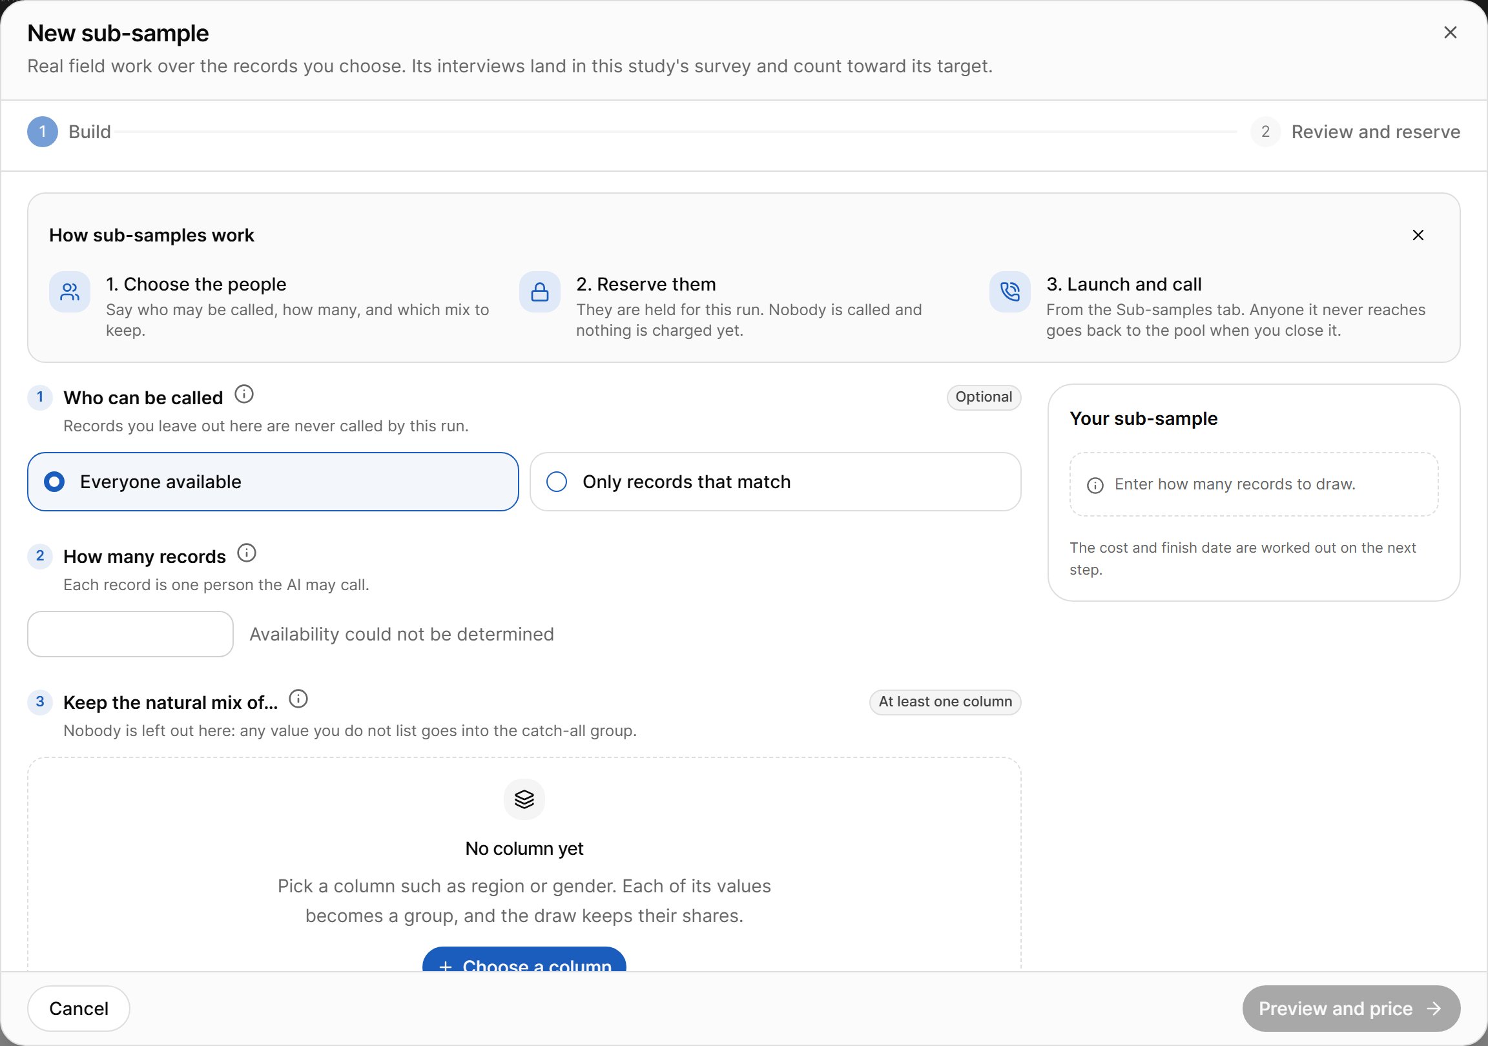Click the 2. Reserve them heading
Viewport: 1488px width, 1046px height.
[x=645, y=284]
